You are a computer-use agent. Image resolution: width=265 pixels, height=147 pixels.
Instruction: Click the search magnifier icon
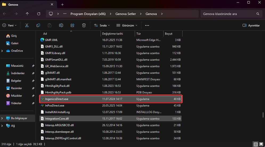(x=258, y=14)
